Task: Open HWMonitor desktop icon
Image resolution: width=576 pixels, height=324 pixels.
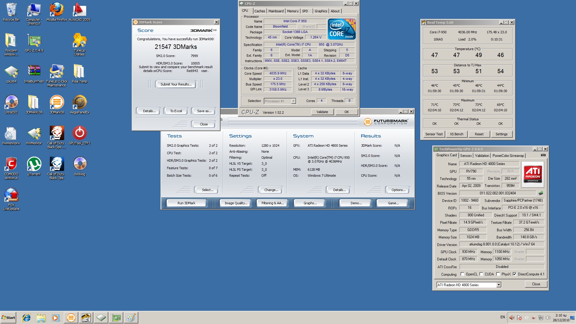Action: coord(34,136)
